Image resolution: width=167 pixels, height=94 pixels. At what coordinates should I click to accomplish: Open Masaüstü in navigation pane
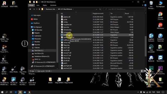click(x=38, y=39)
